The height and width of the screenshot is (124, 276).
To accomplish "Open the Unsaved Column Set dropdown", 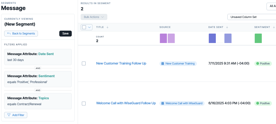I will click(252, 17).
